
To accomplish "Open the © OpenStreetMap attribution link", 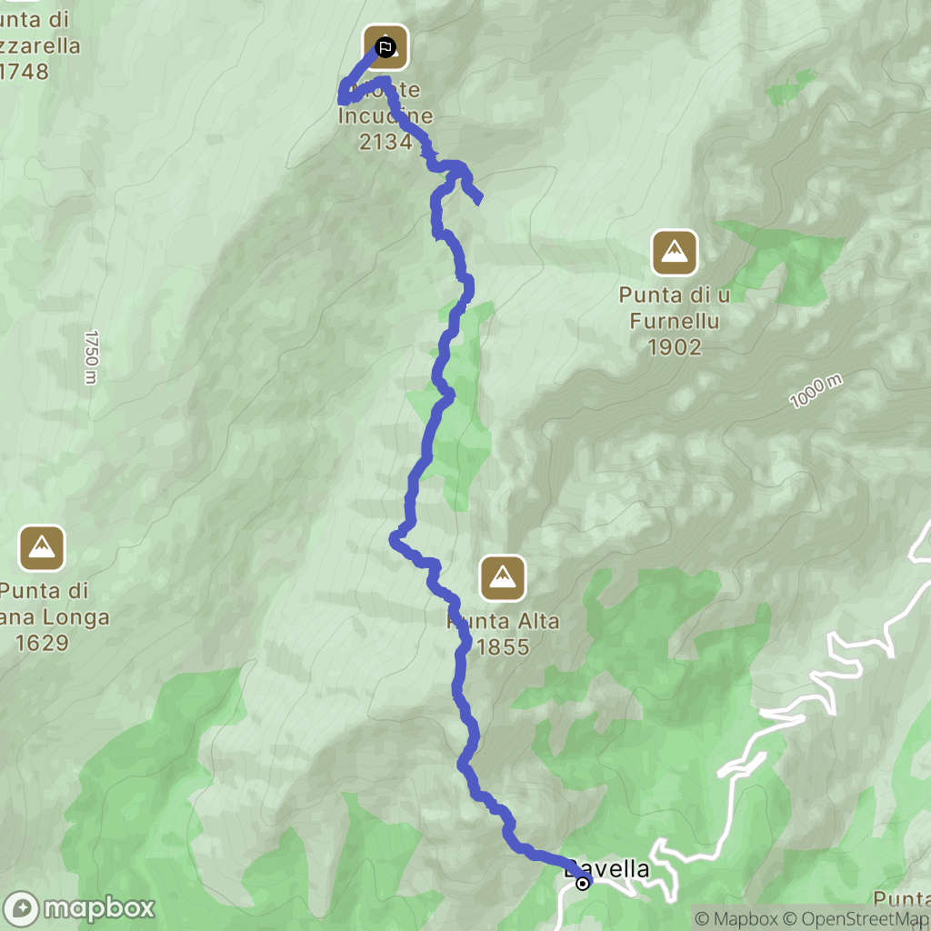I will tap(856, 918).
